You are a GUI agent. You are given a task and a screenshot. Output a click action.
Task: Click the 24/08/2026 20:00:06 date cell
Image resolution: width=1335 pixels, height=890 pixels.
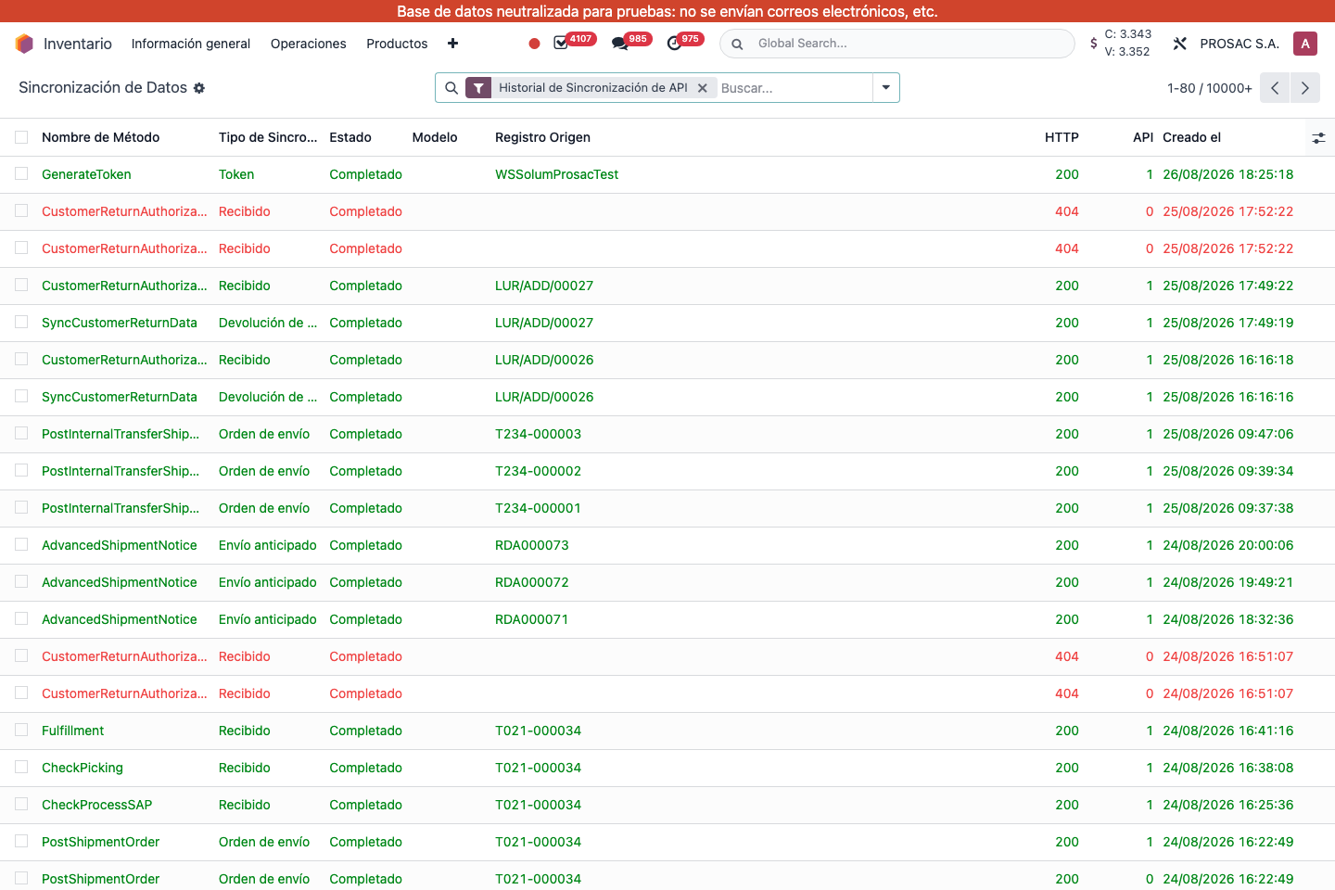[x=1227, y=545]
